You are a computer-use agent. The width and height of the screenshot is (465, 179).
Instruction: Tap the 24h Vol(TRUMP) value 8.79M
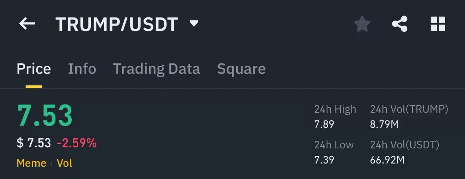pos(384,124)
